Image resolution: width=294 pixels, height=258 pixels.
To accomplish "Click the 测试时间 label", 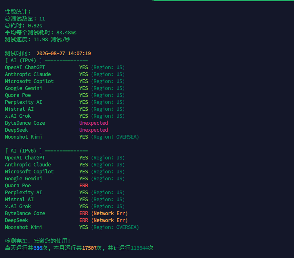I will pyautogui.click(x=18, y=53).
